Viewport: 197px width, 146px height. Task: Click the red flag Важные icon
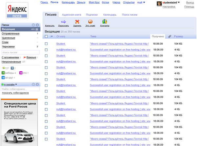coord(24,58)
